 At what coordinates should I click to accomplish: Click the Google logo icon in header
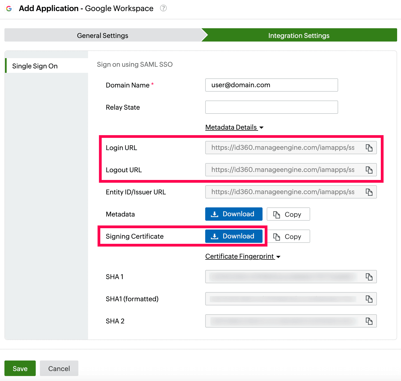[x=9, y=9]
